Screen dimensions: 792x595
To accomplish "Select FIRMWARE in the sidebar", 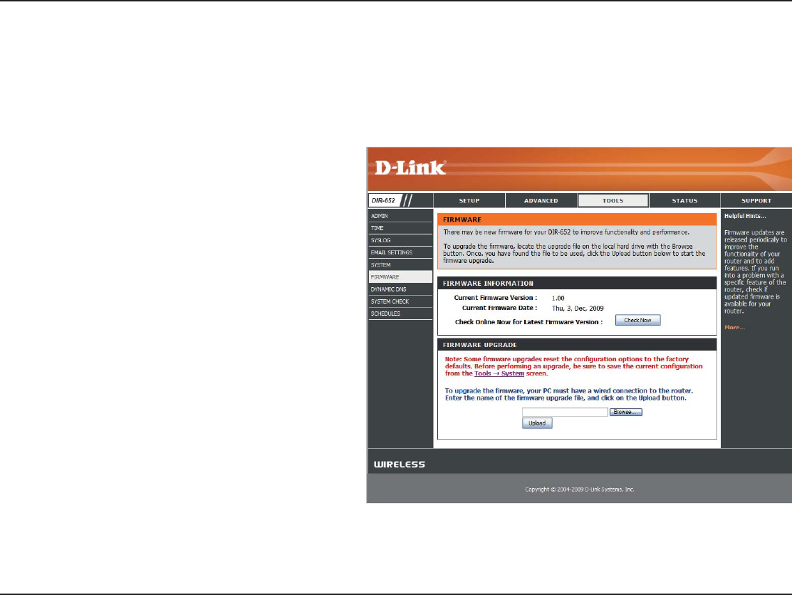I will click(x=400, y=277).
